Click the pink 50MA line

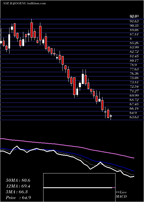67,145
